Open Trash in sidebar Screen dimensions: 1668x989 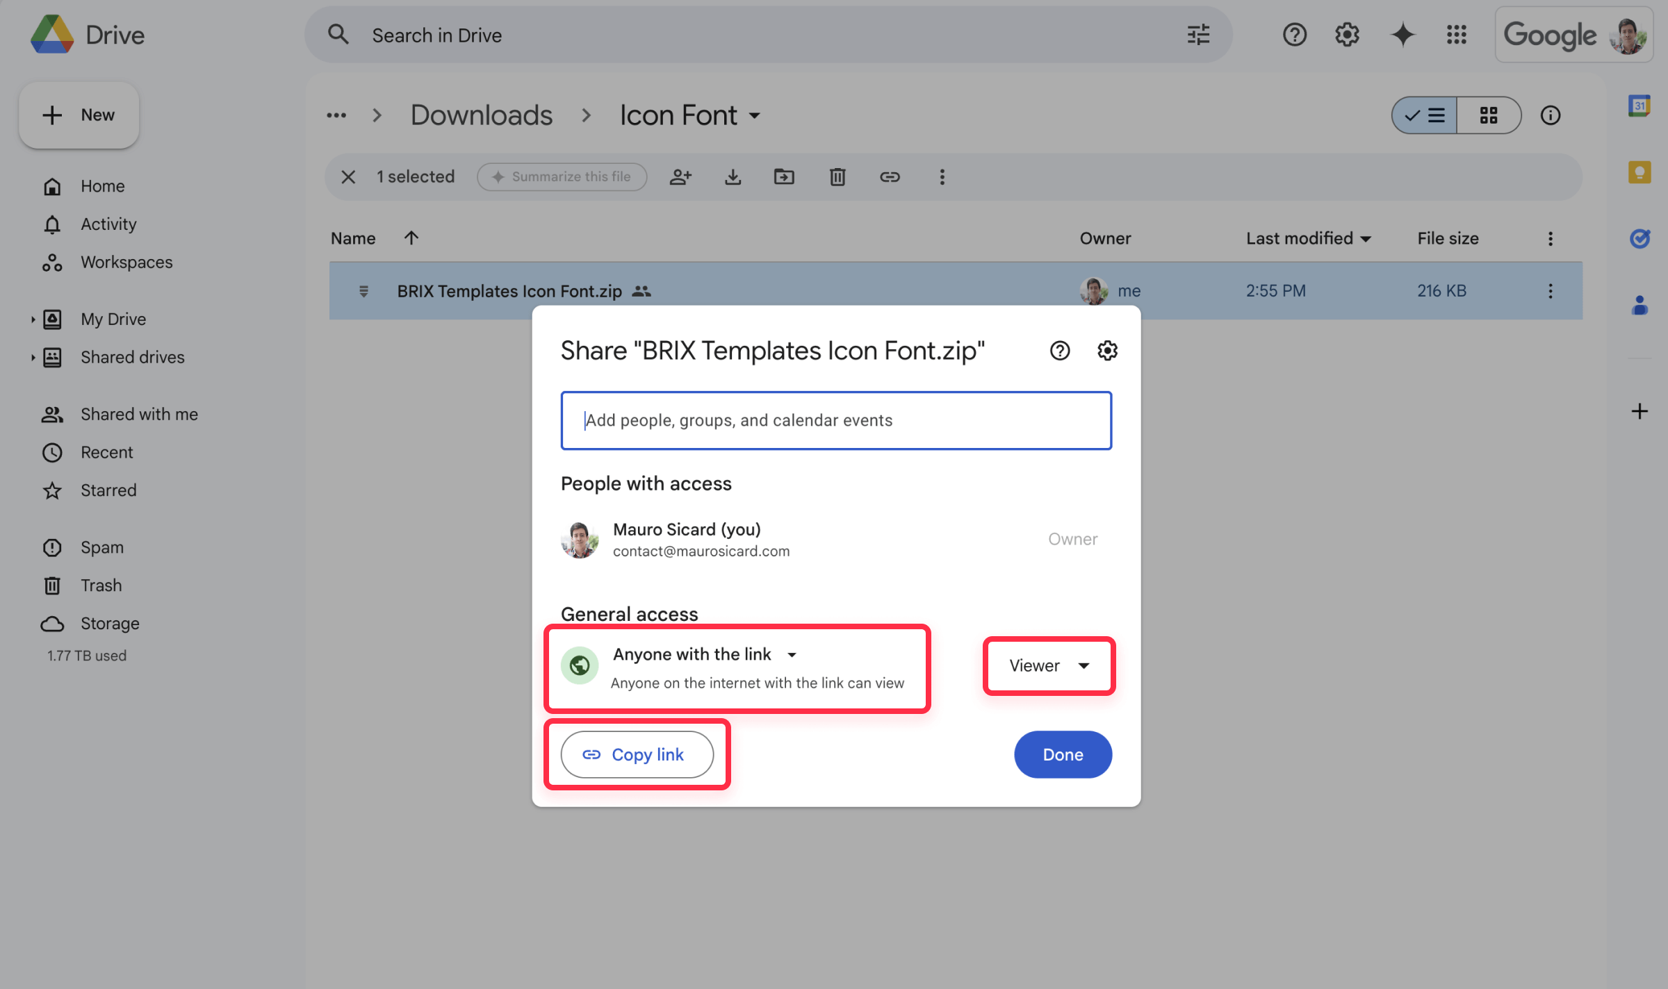[x=81, y=585]
